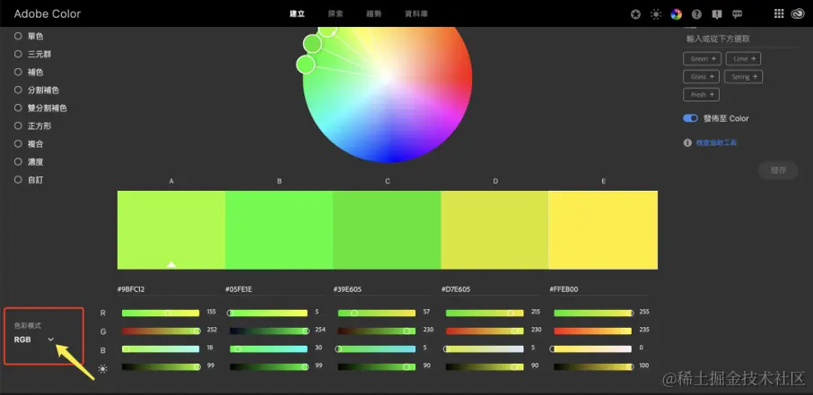Select the 補色 harmony rule

30,72
